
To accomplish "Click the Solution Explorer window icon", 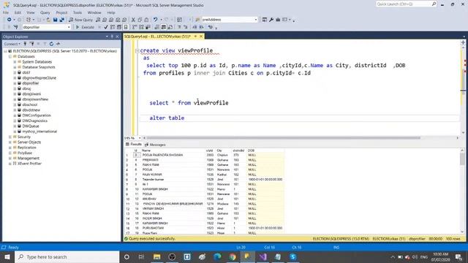I will click(x=265, y=20).
